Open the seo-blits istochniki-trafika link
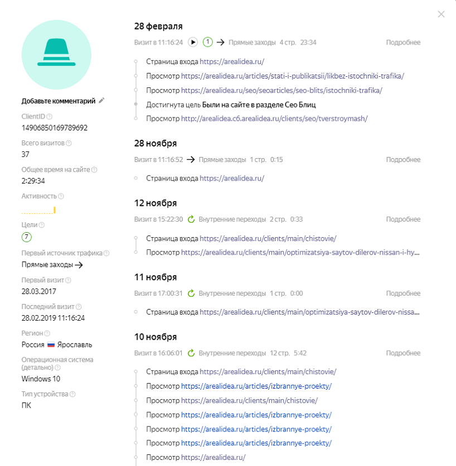The width and height of the screenshot is (456, 466). coord(282,90)
